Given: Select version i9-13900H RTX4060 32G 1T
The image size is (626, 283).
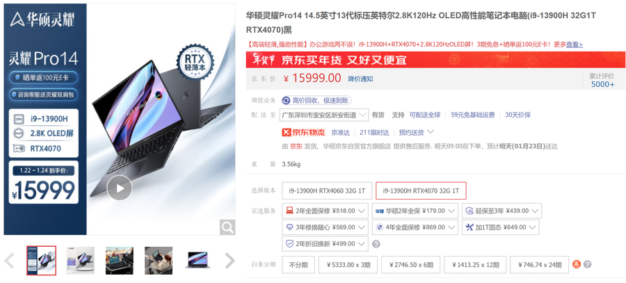Looking at the screenshot, I should click(327, 191).
